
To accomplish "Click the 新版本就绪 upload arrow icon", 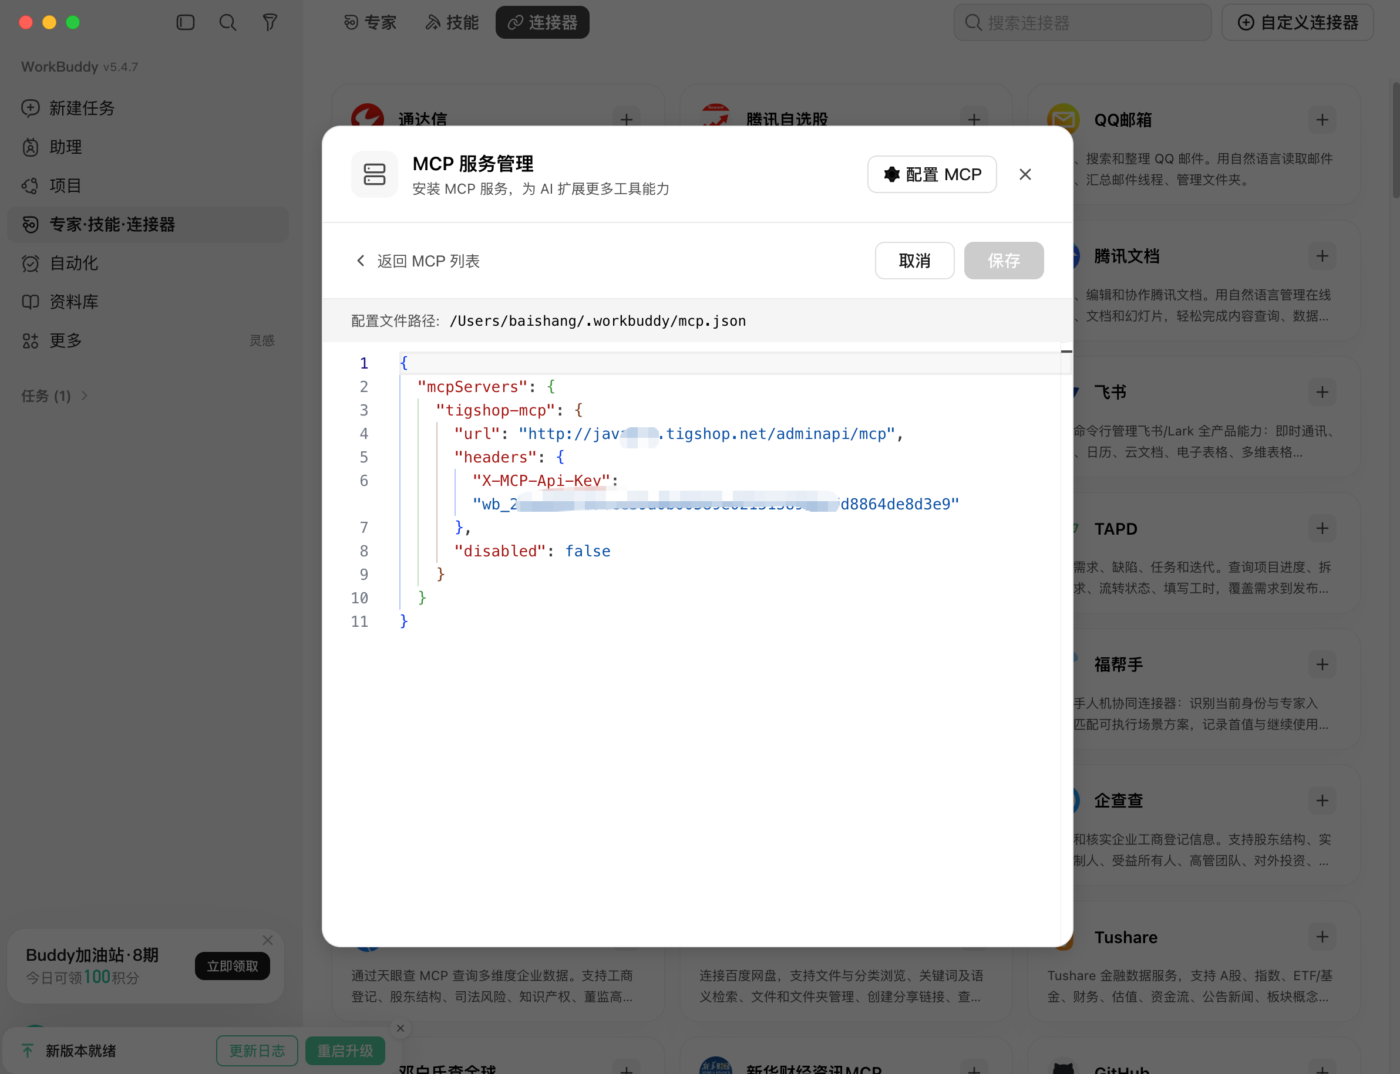I will pyautogui.click(x=28, y=1051).
